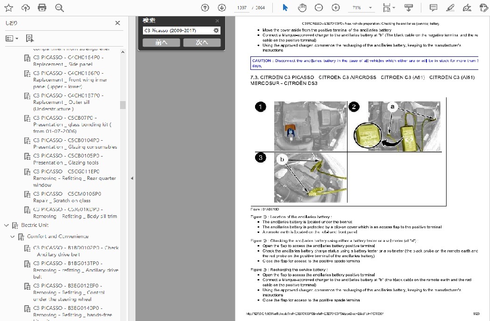Open the bookmark options list dropdown

tap(12, 38)
